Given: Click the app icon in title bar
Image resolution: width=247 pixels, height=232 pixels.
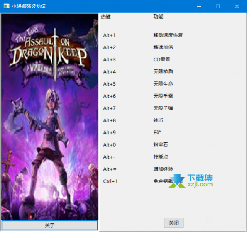Looking at the screenshot, I should click(7, 6).
